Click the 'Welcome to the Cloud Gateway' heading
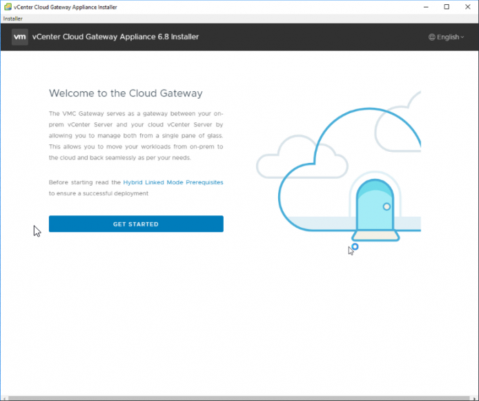The image size is (479, 401). (x=126, y=93)
